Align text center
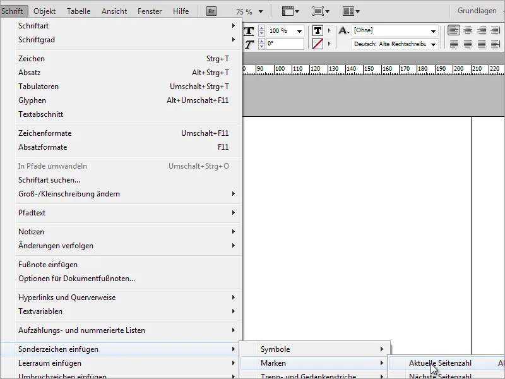The height and width of the screenshot is (379, 505). tap(468, 30)
